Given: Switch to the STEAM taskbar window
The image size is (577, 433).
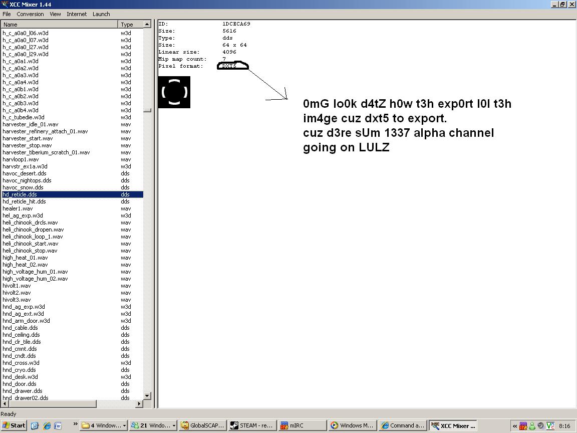Looking at the screenshot, I should (x=251, y=425).
